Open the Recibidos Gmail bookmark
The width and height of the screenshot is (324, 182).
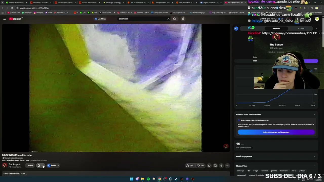tap(63, 13)
